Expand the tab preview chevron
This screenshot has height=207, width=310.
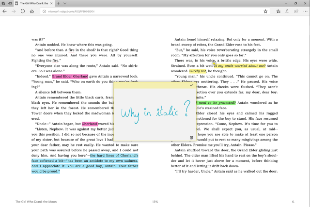click(x=64, y=3)
